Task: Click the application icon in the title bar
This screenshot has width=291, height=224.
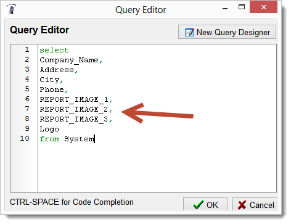Action: [12, 9]
